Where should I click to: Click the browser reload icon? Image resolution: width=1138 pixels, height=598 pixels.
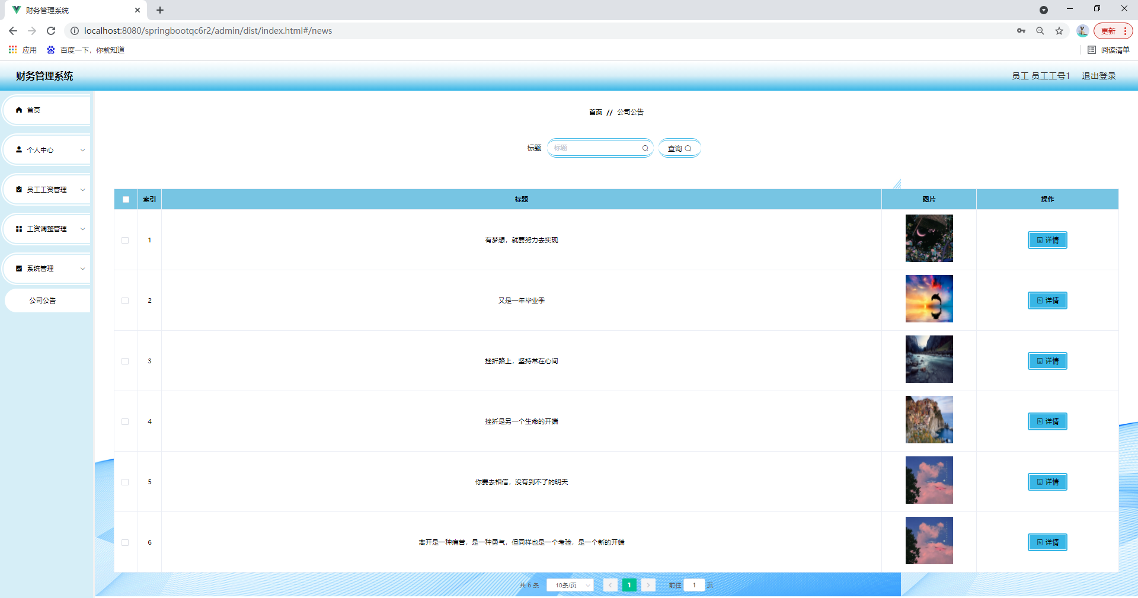point(51,31)
